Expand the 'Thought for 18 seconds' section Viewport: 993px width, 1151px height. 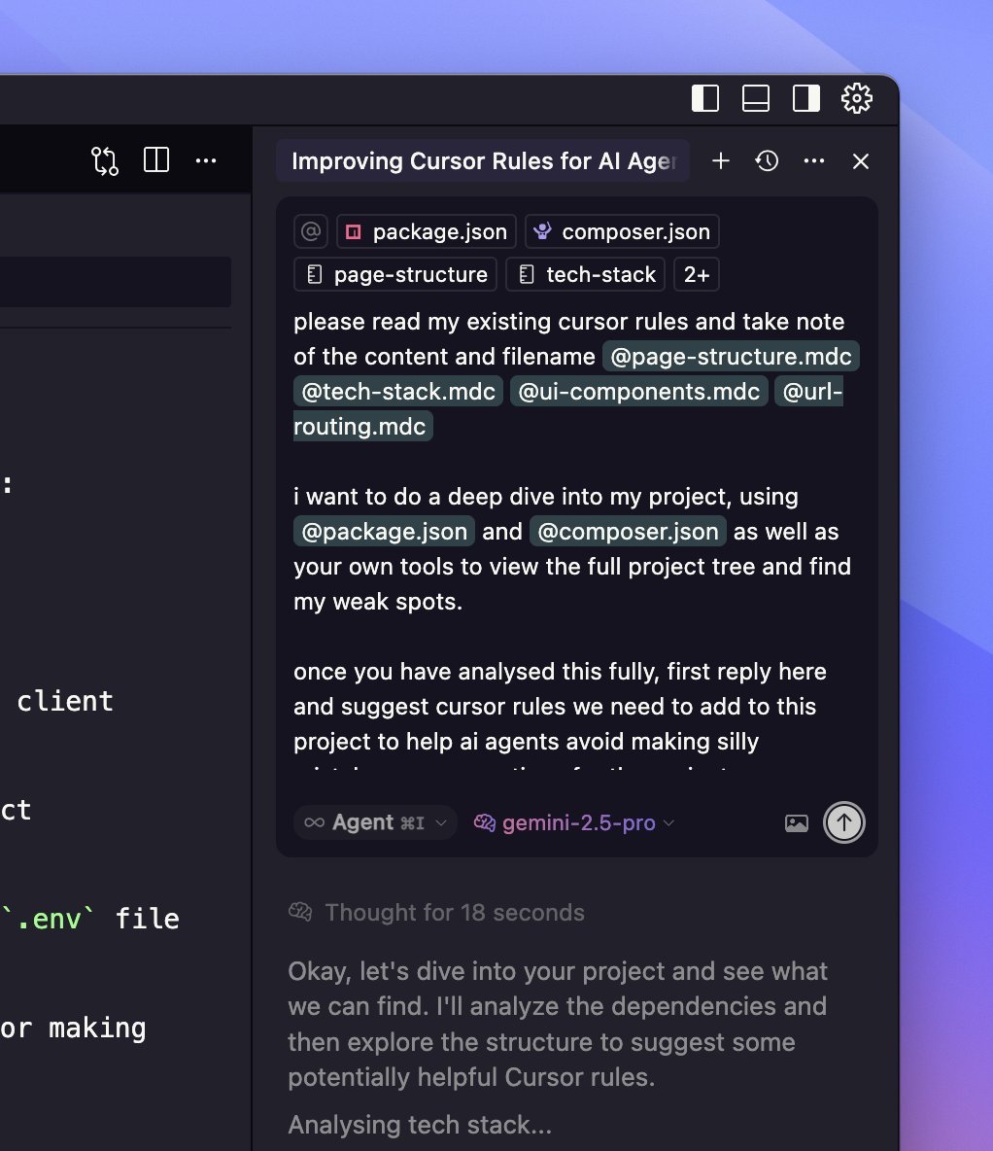click(436, 913)
